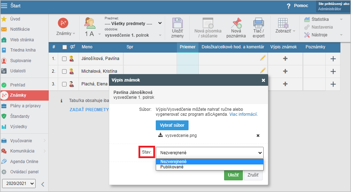
Task: Click the Nová poznámka pushpin icon
Action: [236, 24]
